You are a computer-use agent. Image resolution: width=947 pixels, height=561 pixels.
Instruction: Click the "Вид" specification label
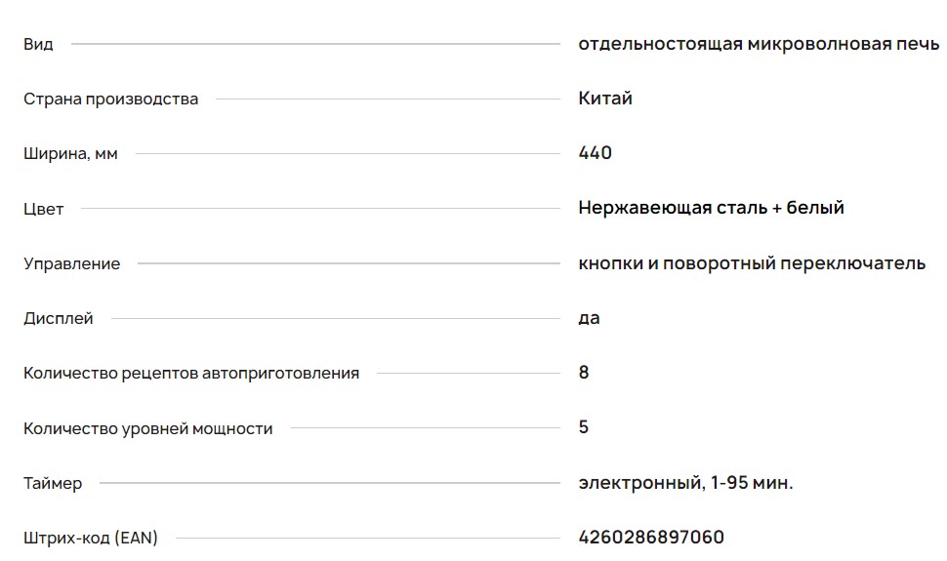[38, 44]
